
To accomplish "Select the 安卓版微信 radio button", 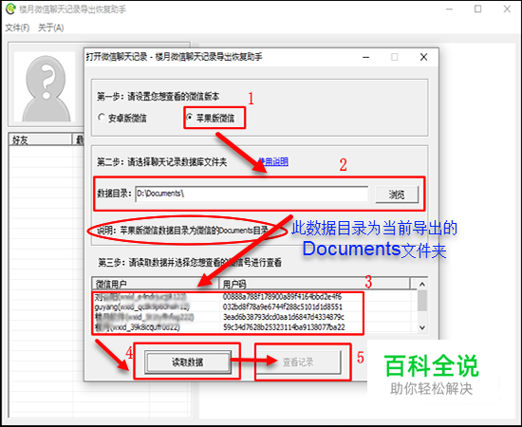I will pos(122,118).
